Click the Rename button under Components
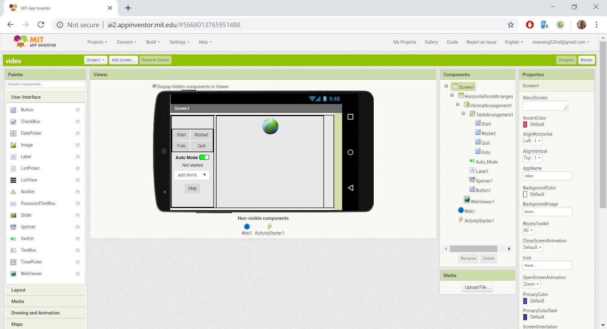The height and width of the screenshot is (329, 607). click(468, 258)
